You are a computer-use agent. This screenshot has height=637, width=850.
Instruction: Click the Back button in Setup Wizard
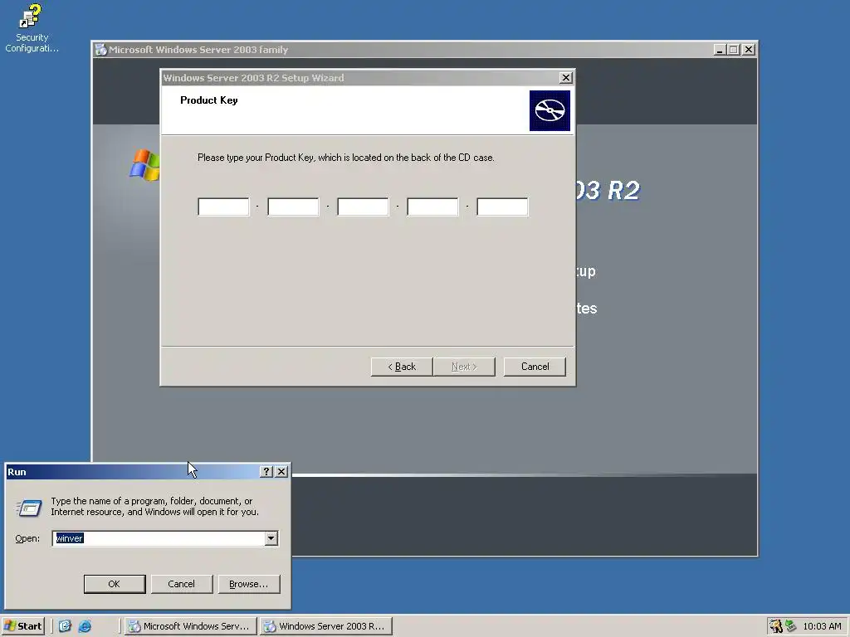point(402,367)
